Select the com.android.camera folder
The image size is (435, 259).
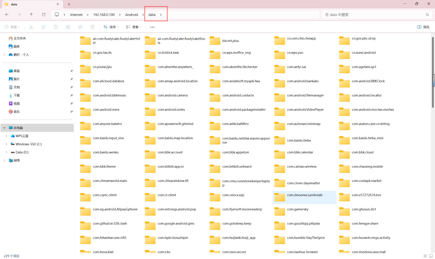pyautogui.click(x=175, y=98)
